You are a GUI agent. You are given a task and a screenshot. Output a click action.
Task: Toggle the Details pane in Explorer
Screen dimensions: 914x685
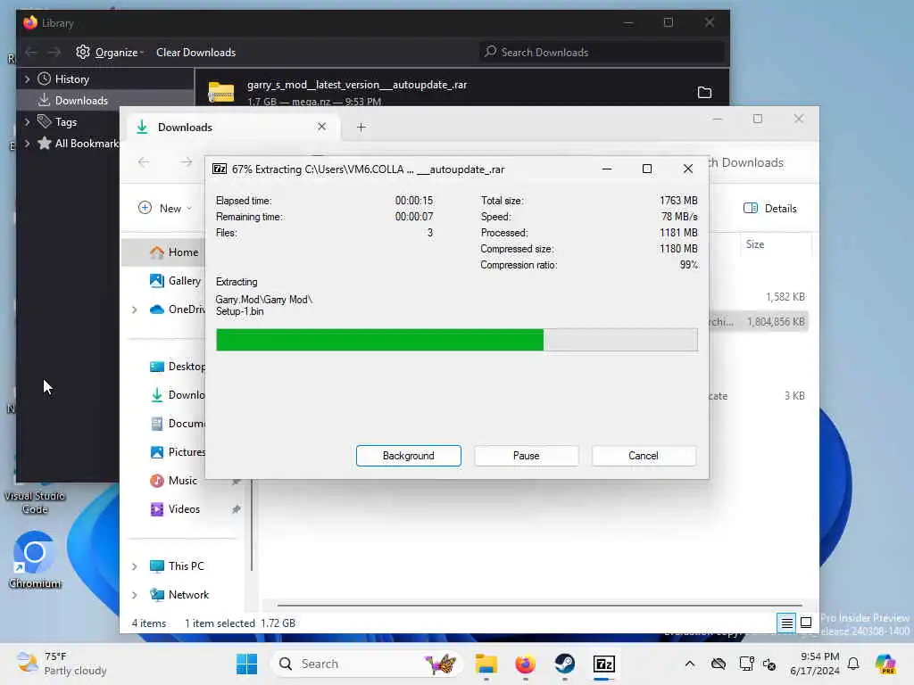[770, 208]
